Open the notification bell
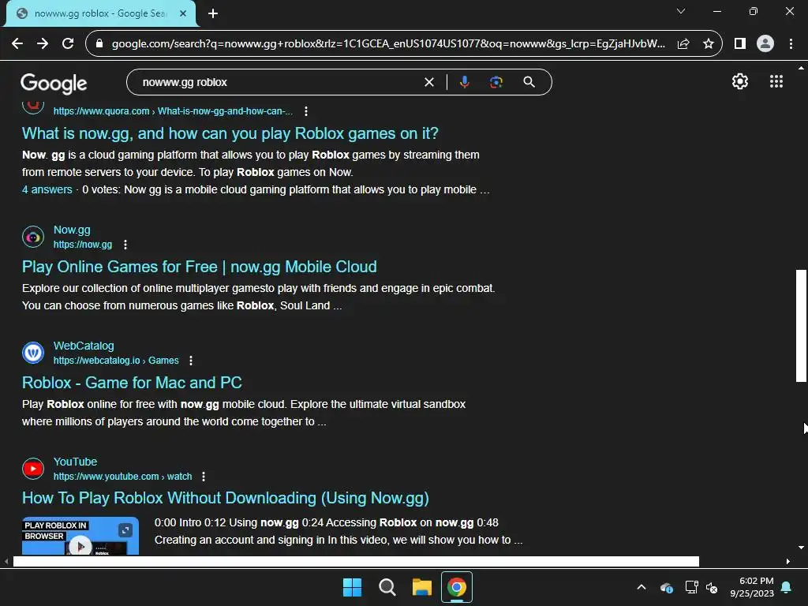Viewport: 808px width, 606px height. [x=787, y=587]
